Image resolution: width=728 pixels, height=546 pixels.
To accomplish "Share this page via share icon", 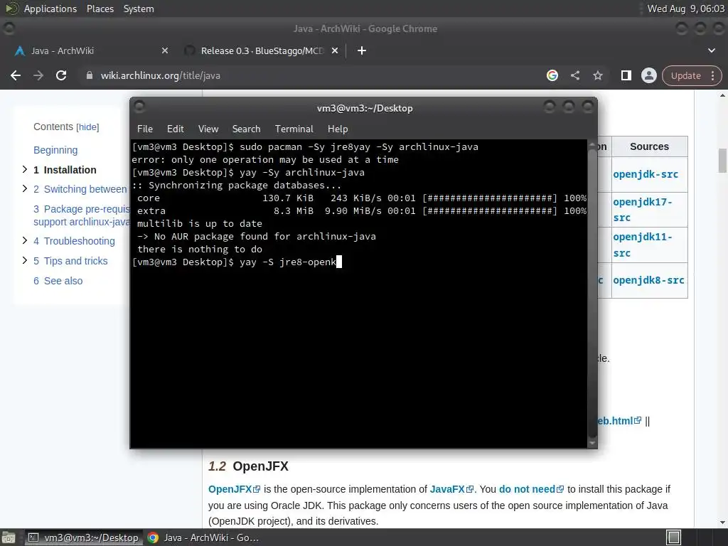I will click(575, 75).
